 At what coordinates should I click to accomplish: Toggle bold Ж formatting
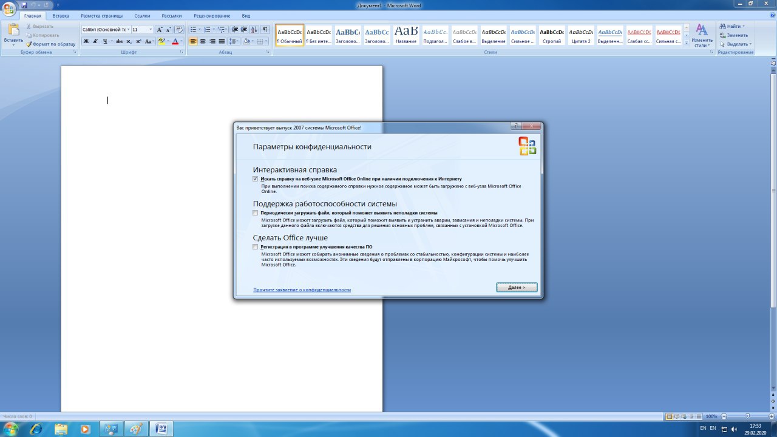click(x=86, y=41)
